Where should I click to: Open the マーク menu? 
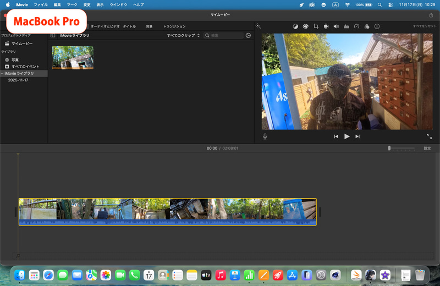tap(72, 5)
